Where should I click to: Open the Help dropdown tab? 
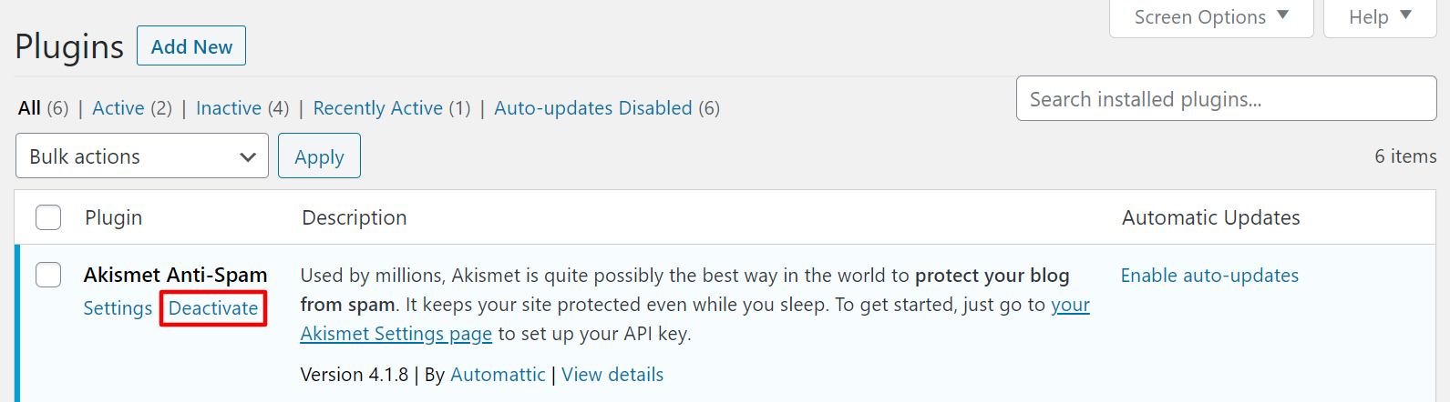1379,17
